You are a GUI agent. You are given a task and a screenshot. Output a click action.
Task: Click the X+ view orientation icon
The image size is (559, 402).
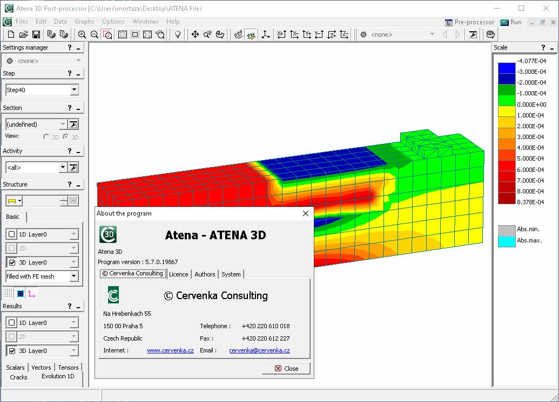281,34
